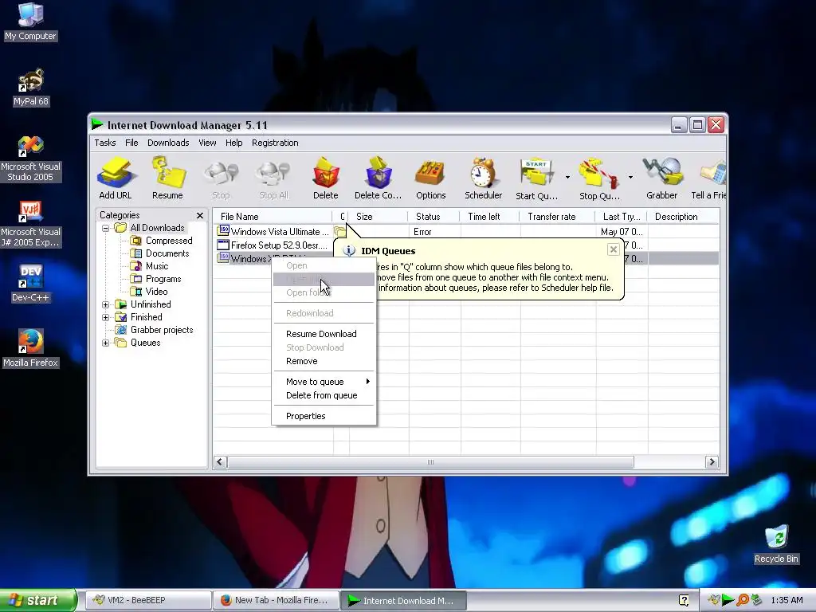
Task: Open the Registration menu
Action: [x=275, y=143]
